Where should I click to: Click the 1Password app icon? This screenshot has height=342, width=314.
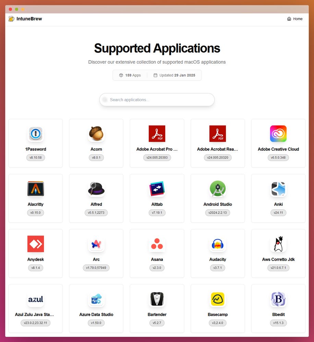click(x=36, y=134)
